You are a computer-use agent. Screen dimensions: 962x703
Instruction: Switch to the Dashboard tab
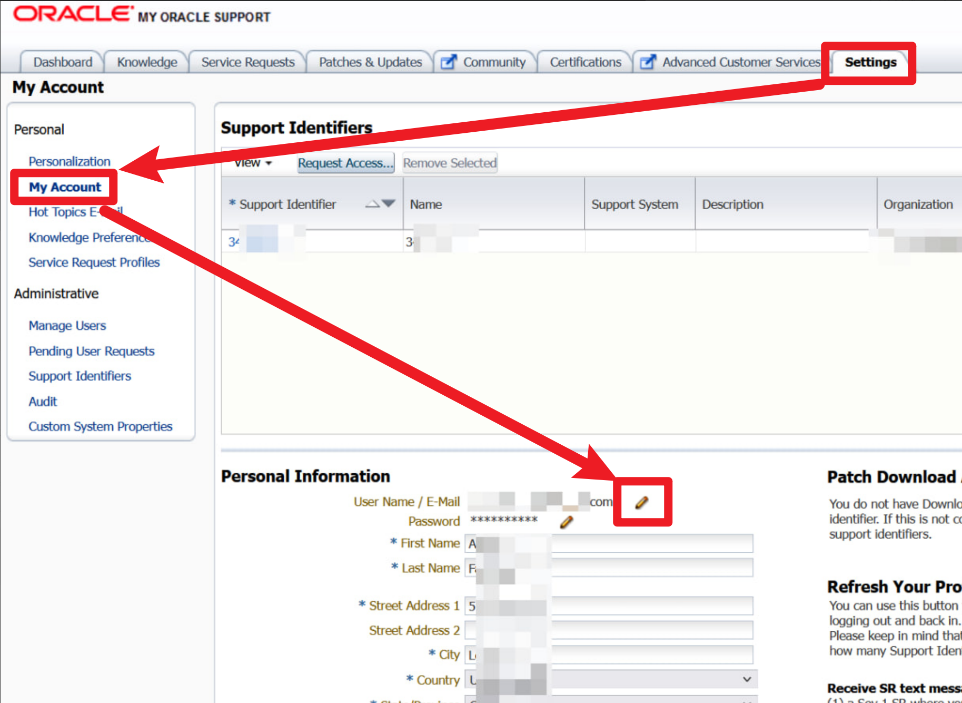click(63, 62)
